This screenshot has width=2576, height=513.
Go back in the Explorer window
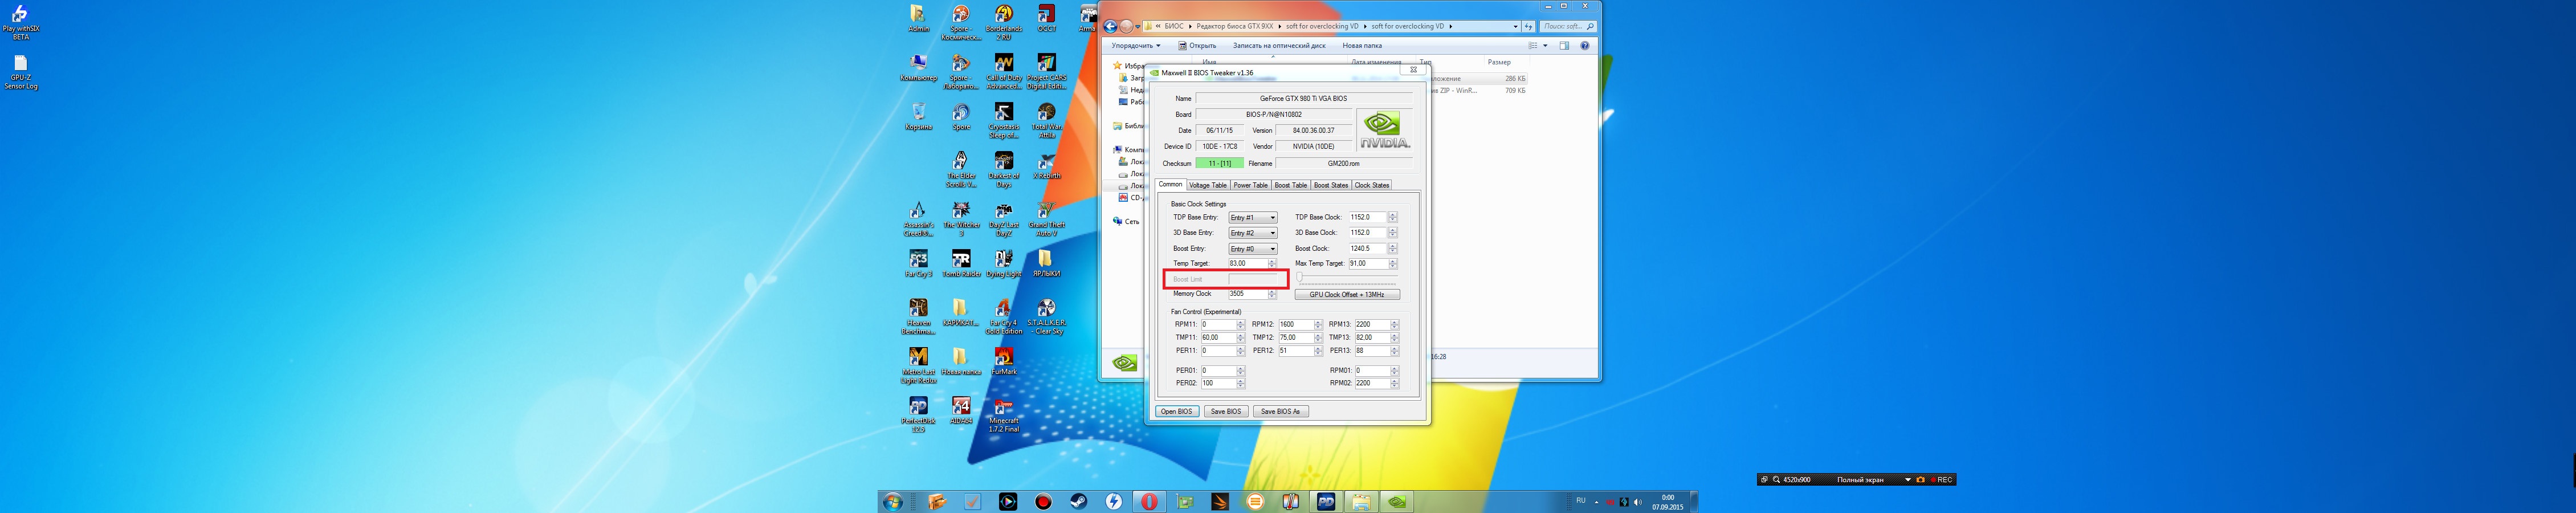pos(1110,26)
